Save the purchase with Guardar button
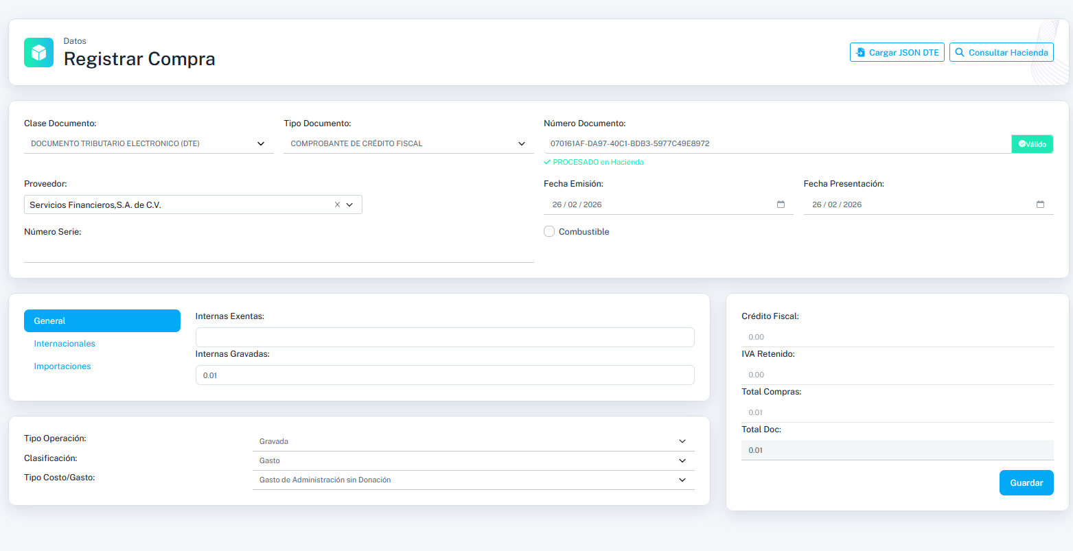Screen dimensions: 1073x551 tap(1026, 482)
